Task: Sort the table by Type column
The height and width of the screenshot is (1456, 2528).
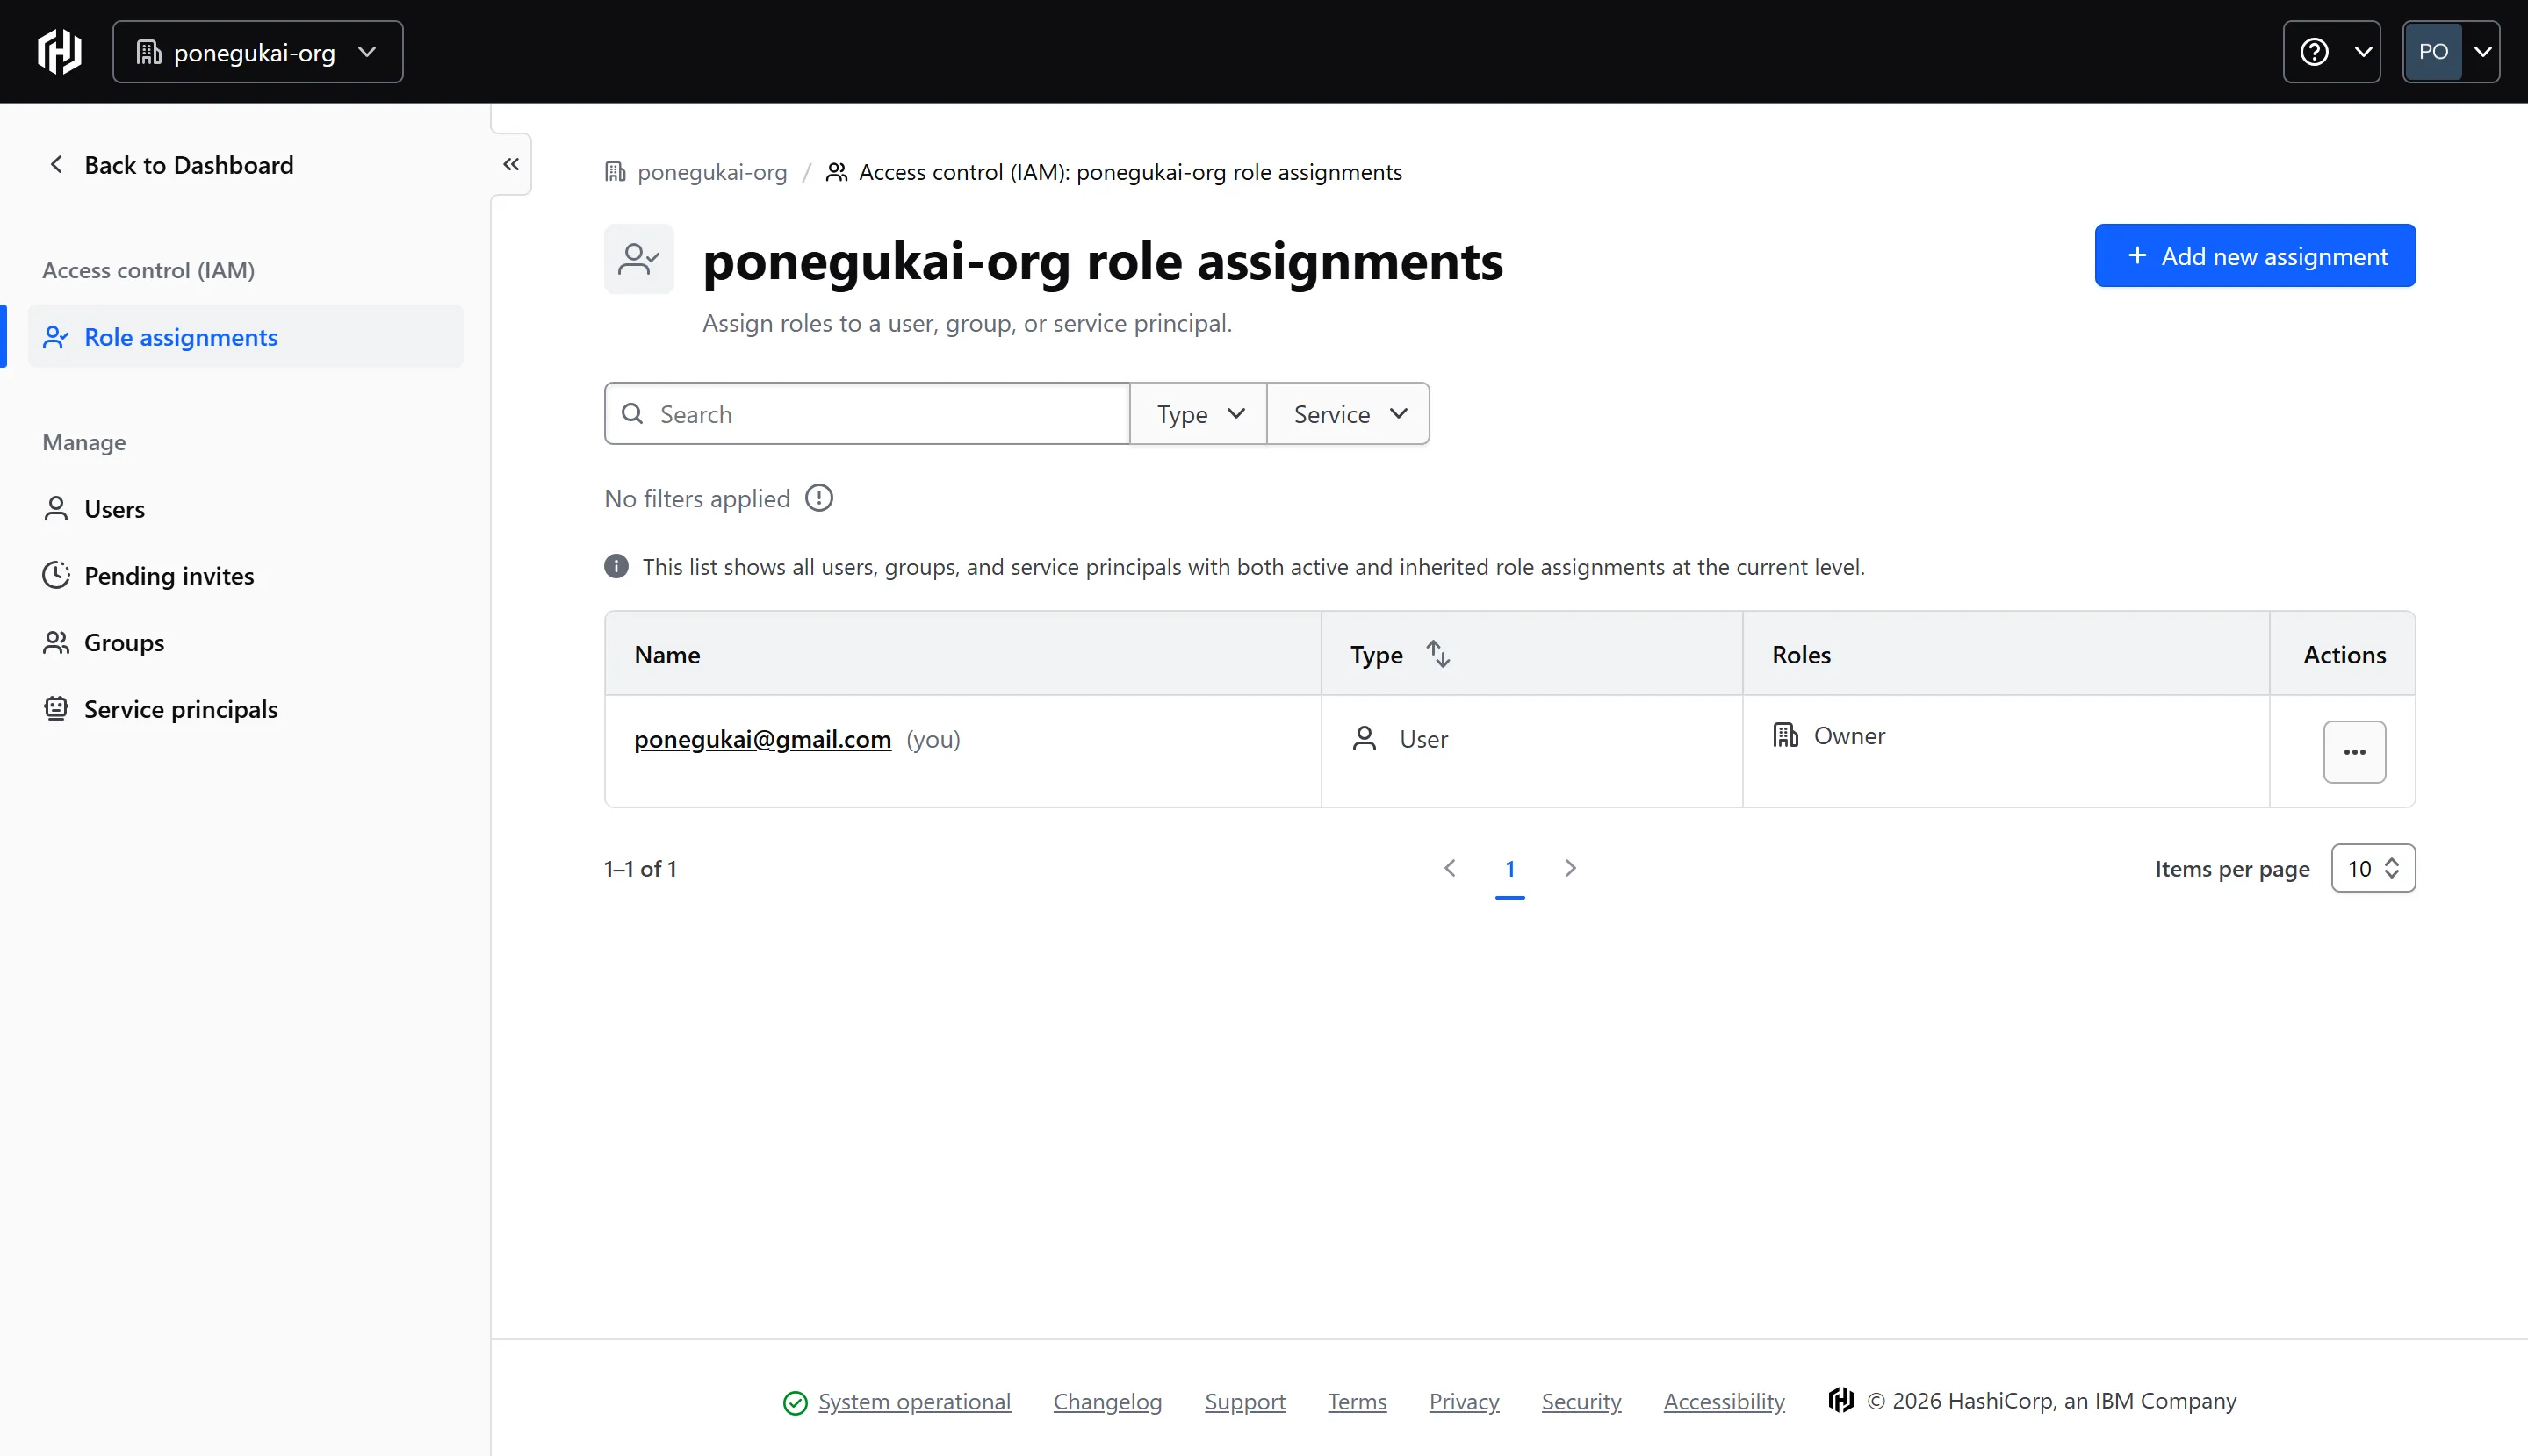Action: click(1437, 654)
